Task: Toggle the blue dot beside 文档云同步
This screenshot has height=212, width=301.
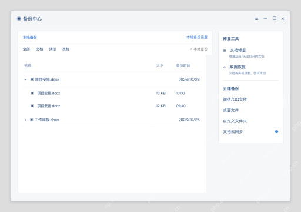Action: pos(276,132)
